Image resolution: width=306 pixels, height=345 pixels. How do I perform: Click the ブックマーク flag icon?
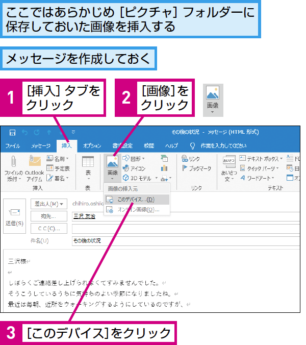click(185, 168)
